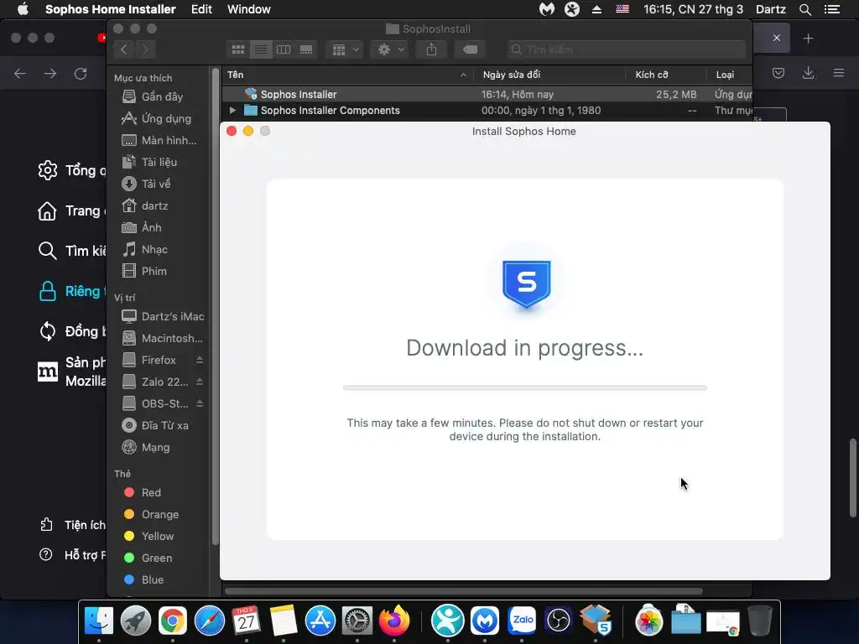859x644 pixels.
Task: Click the Finder Edit Tags button
Action: point(470,49)
